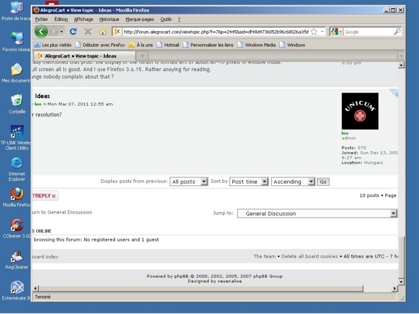Open the Historique menu

click(109, 20)
